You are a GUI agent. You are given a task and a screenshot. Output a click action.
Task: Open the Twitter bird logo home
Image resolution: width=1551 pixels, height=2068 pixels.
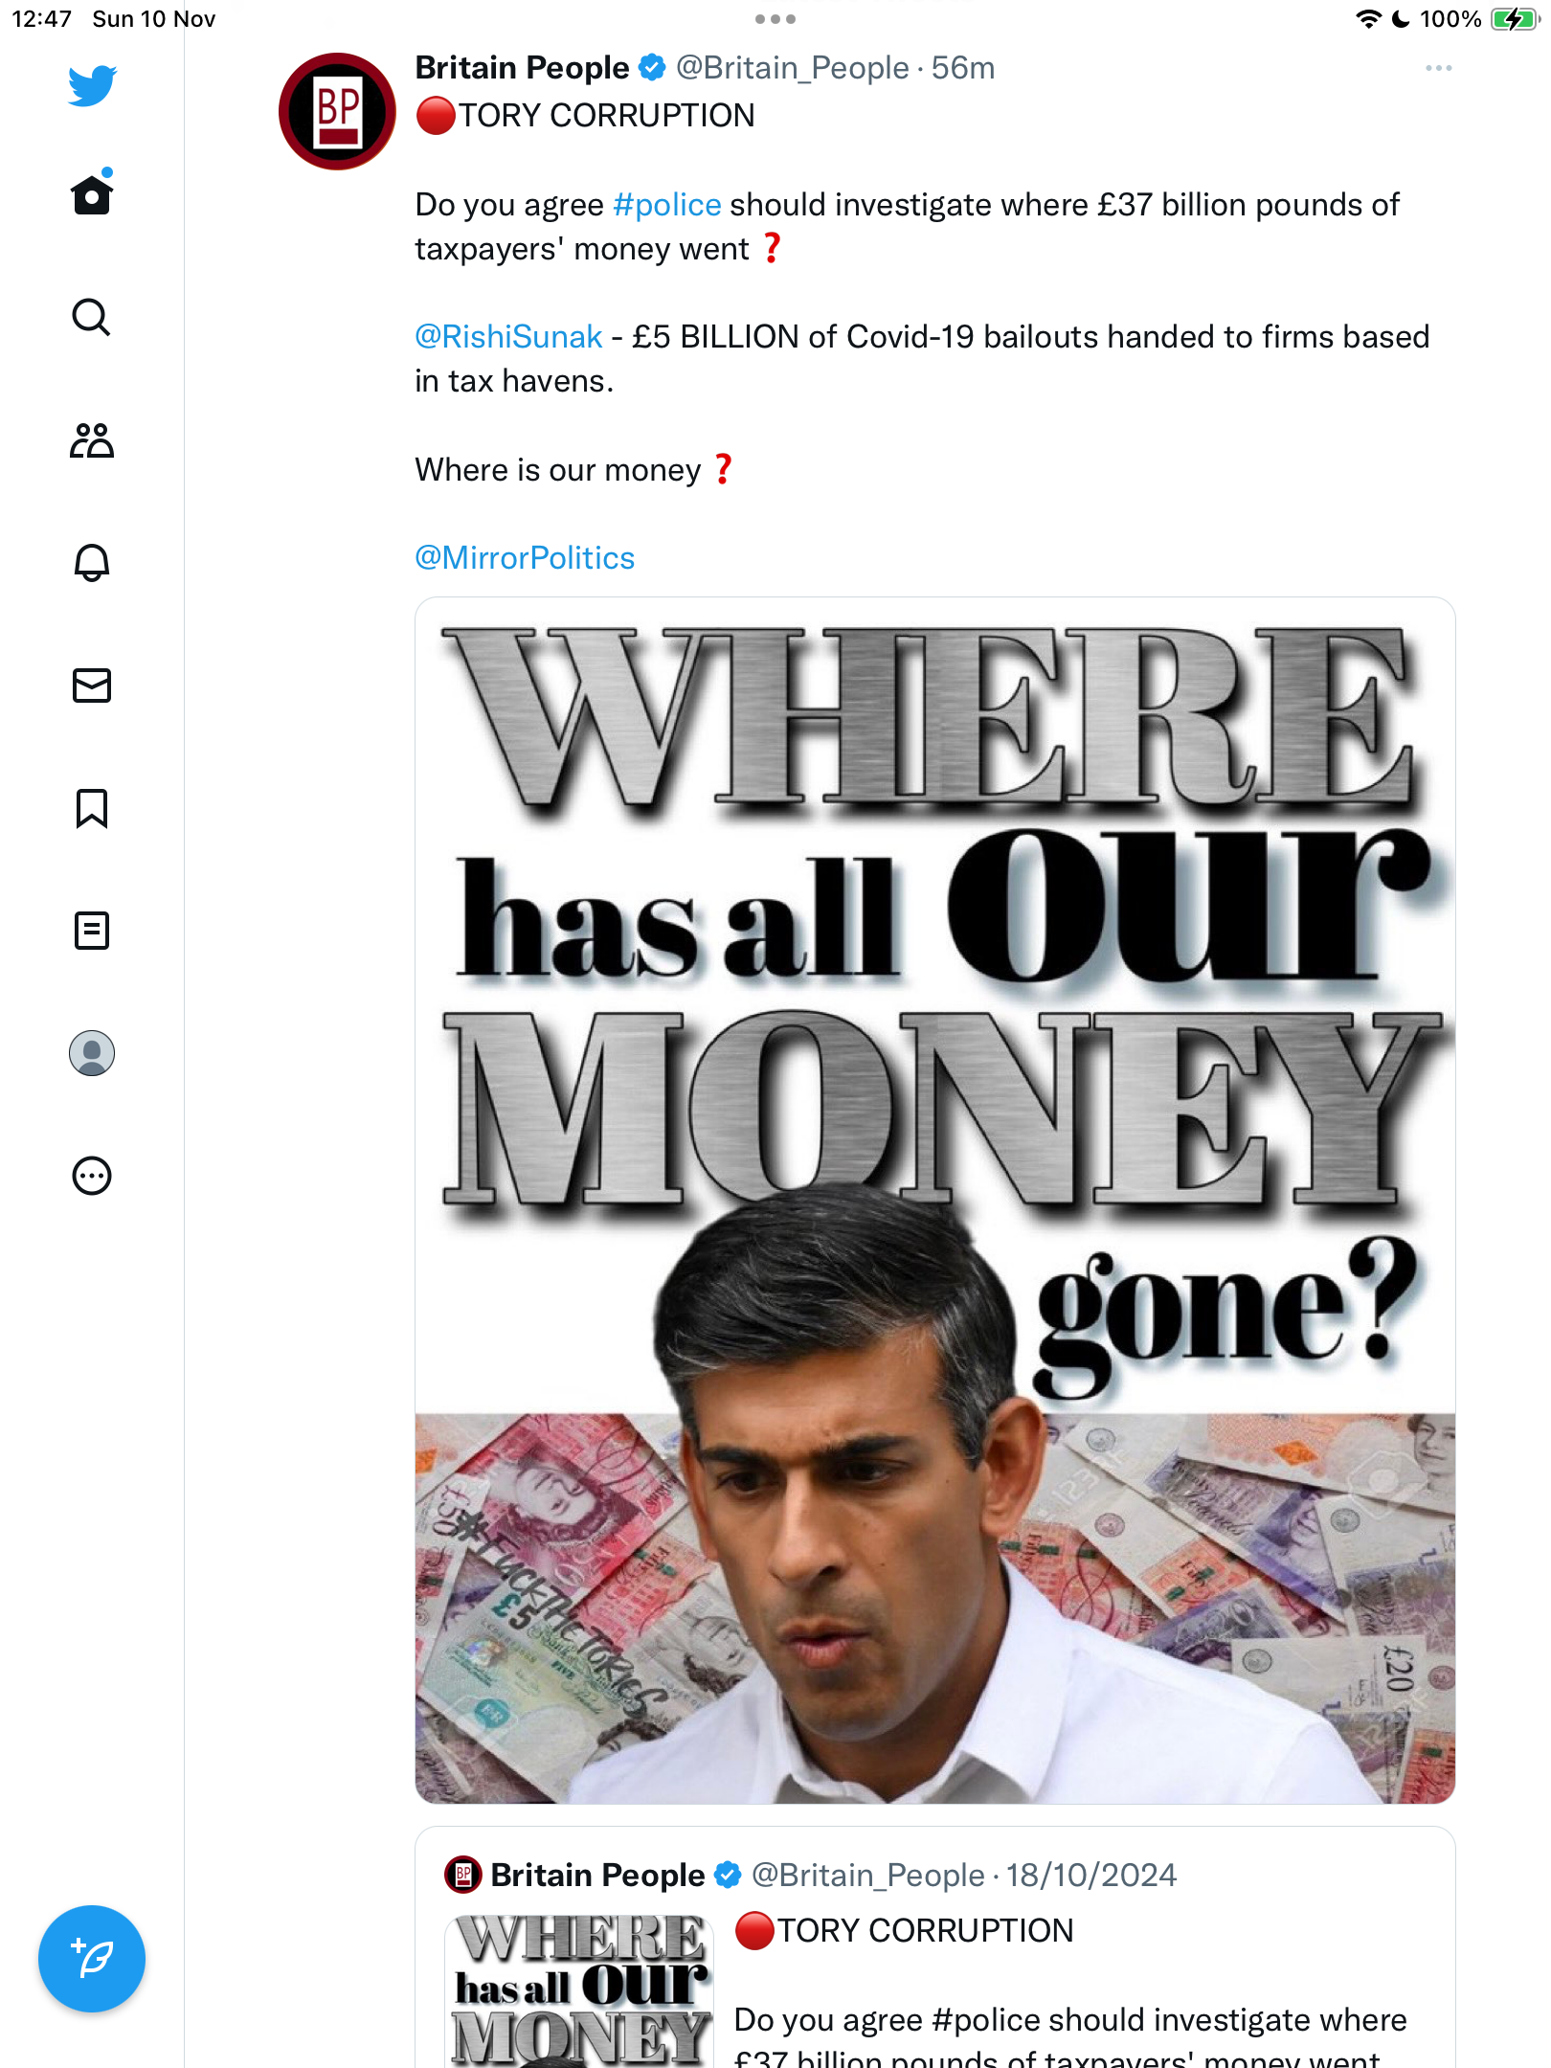pos(92,86)
